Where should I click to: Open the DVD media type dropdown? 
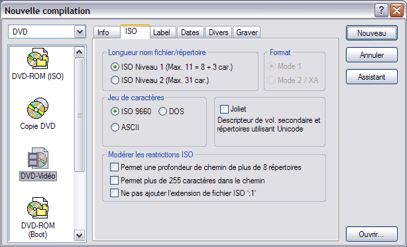point(80,32)
